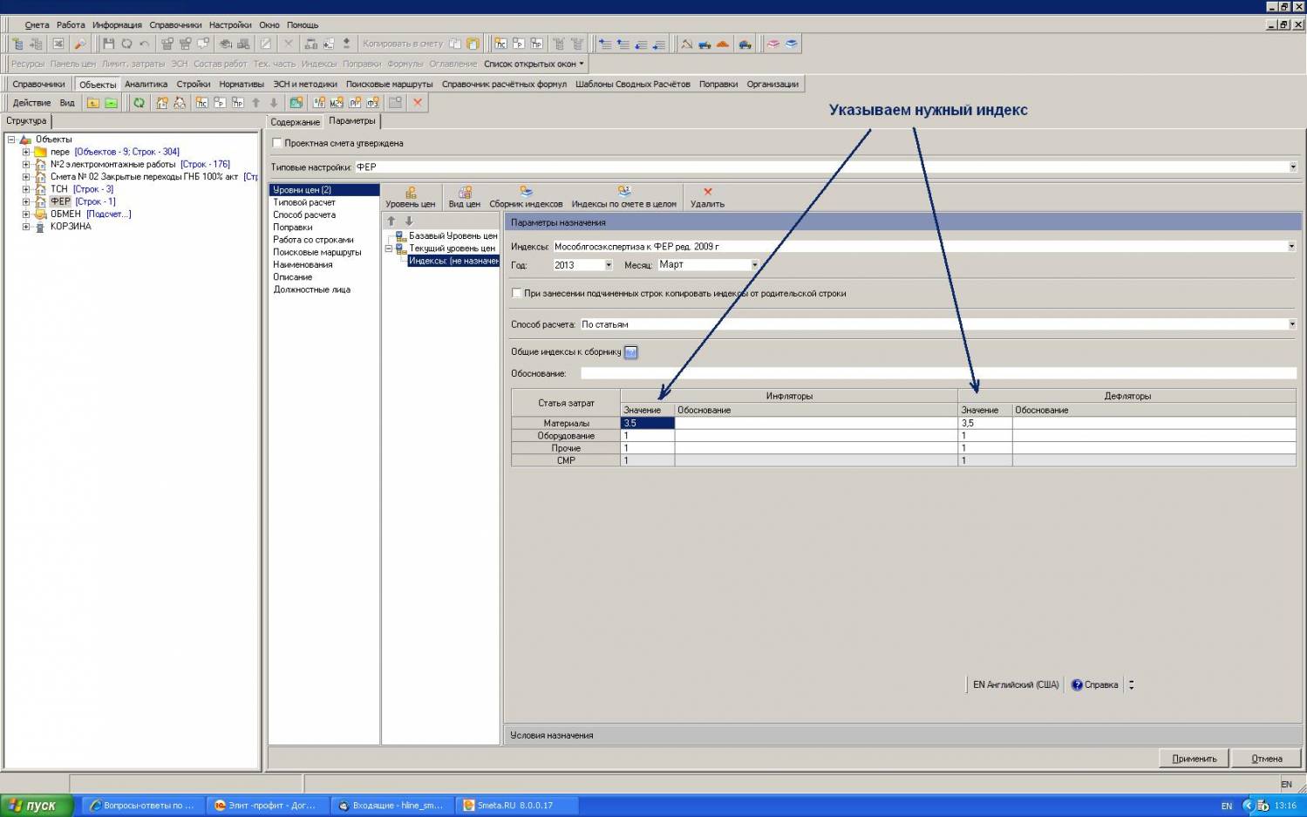Click the Сборник индексов toolbar button
1307x817 pixels.
pos(526,197)
